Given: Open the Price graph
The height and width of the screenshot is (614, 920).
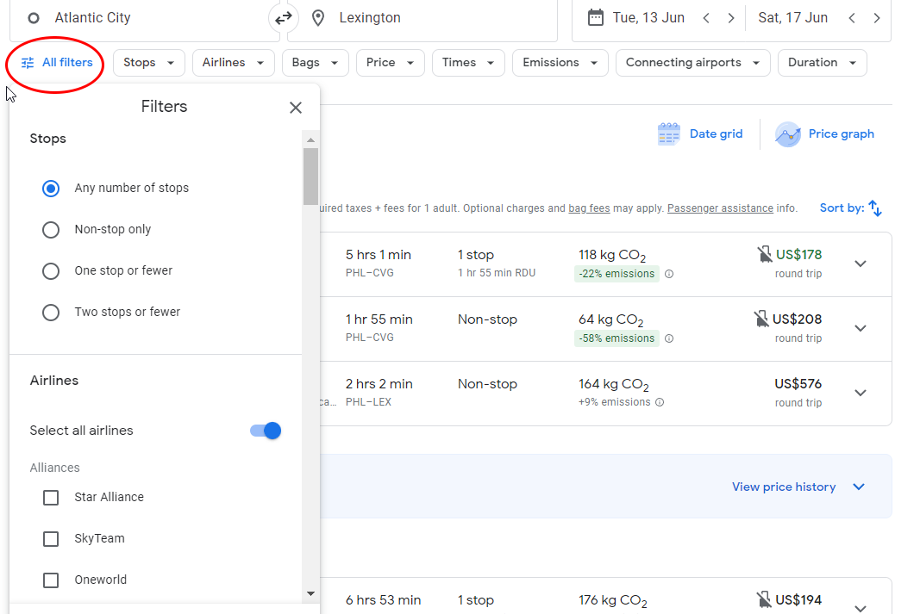Looking at the screenshot, I should (x=825, y=134).
